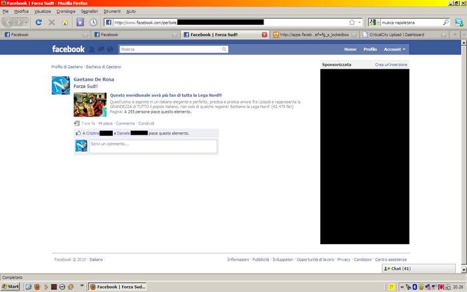
Task: Bookmark this page with the address bar star
Action: pyautogui.click(x=352, y=22)
